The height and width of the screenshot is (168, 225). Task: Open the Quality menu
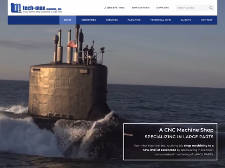(x=186, y=20)
